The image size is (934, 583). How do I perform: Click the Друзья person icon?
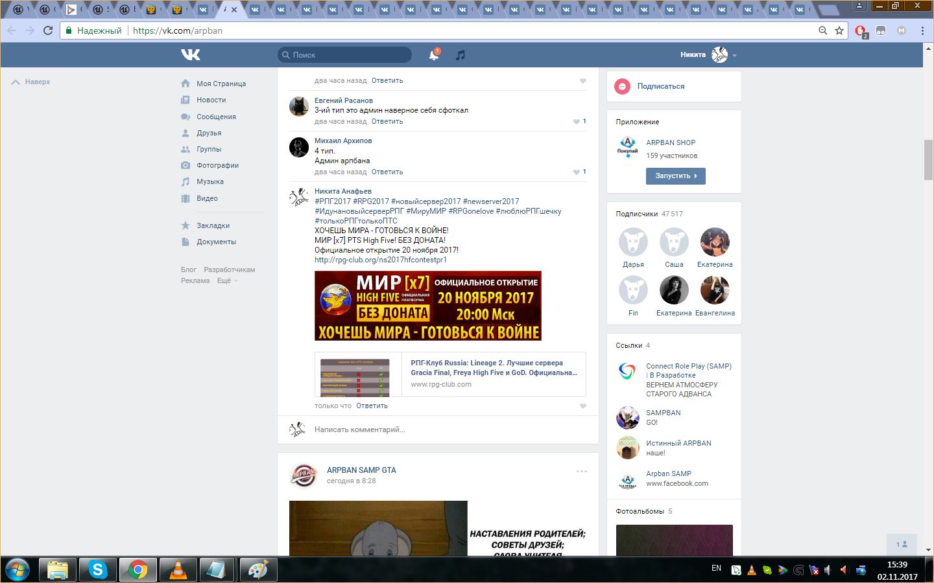point(186,133)
